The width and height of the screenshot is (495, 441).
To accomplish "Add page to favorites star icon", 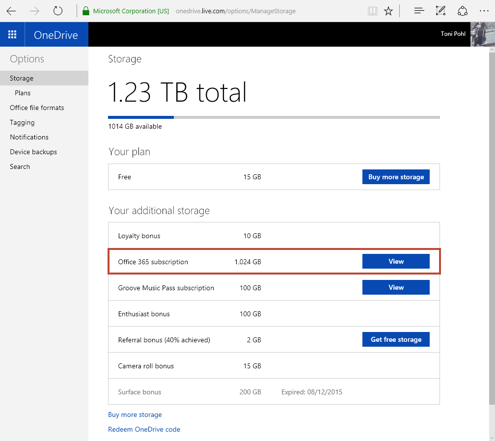I will coord(388,11).
